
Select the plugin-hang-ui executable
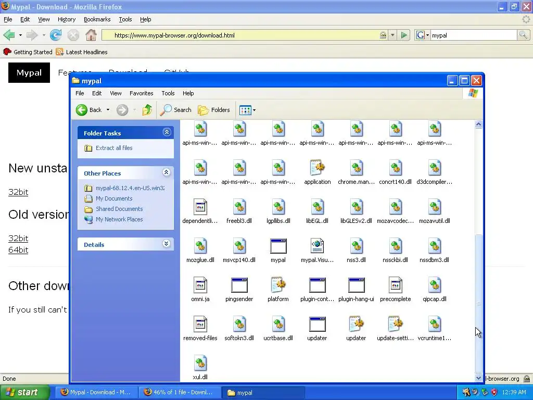pyautogui.click(x=356, y=290)
